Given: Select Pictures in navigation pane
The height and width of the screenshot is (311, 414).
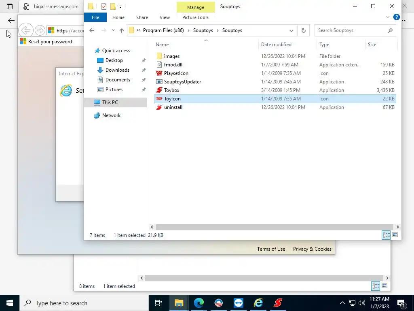Looking at the screenshot, I should point(114,89).
